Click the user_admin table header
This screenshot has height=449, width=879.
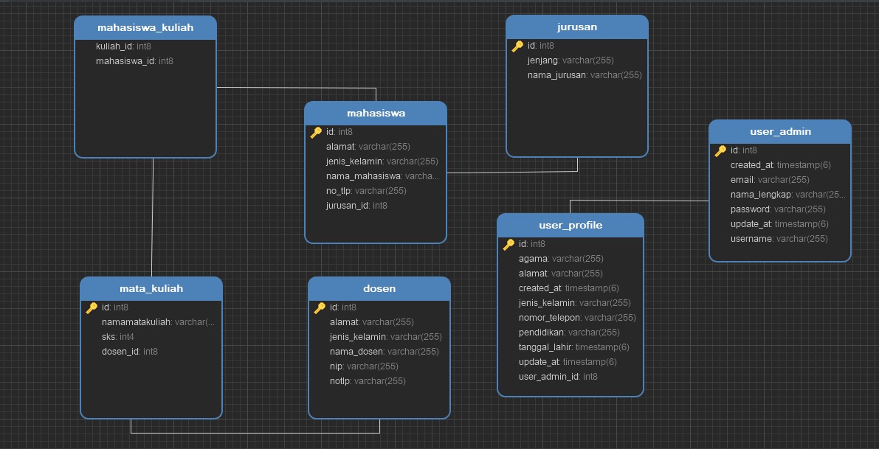point(779,132)
